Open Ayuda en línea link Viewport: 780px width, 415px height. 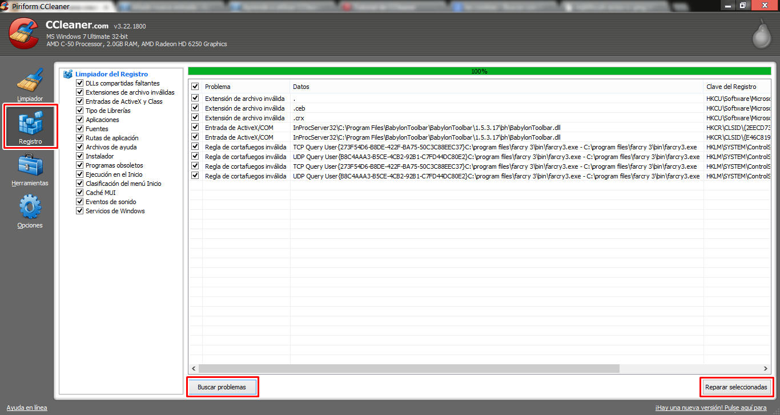27,408
